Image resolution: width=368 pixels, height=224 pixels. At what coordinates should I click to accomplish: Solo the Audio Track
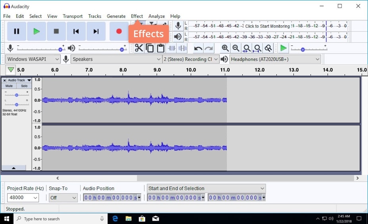tap(24, 86)
